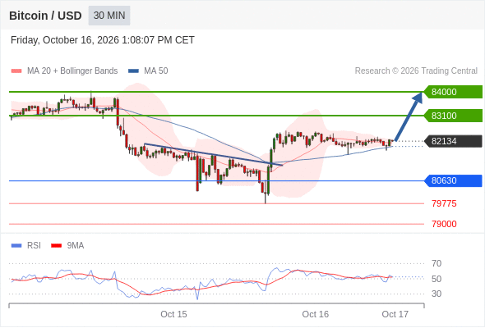The image size is (485, 328).
Task: Click the MA 50 legend label
Action: pos(156,71)
